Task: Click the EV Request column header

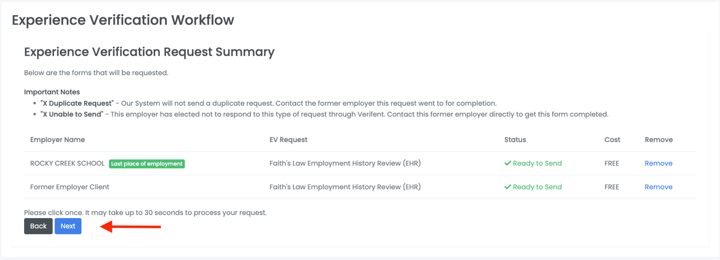Action: (x=288, y=140)
